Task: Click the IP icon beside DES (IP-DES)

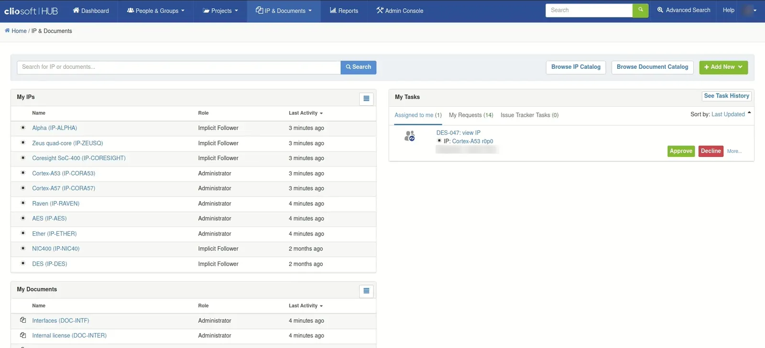Action: point(23,263)
